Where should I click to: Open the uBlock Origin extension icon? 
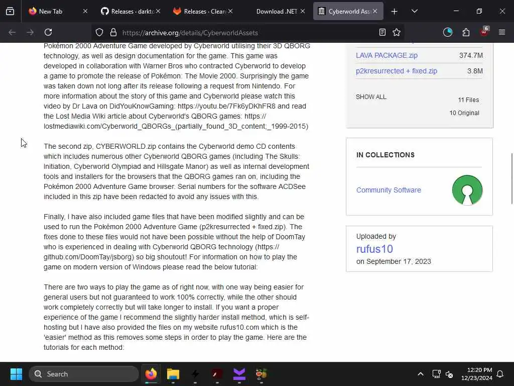coord(484,32)
